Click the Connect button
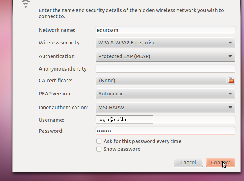 click(221, 163)
